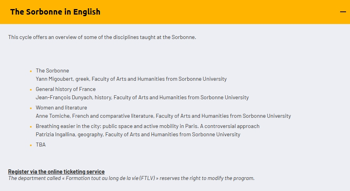Viewport: 350px width, 191px height.
Task: Click the empty middle of the yellow header bar
Action: click(217, 12)
